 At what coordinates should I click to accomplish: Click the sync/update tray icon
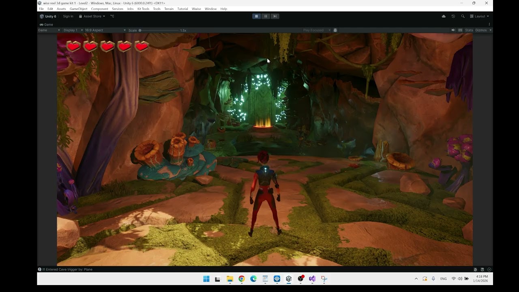click(425, 279)
